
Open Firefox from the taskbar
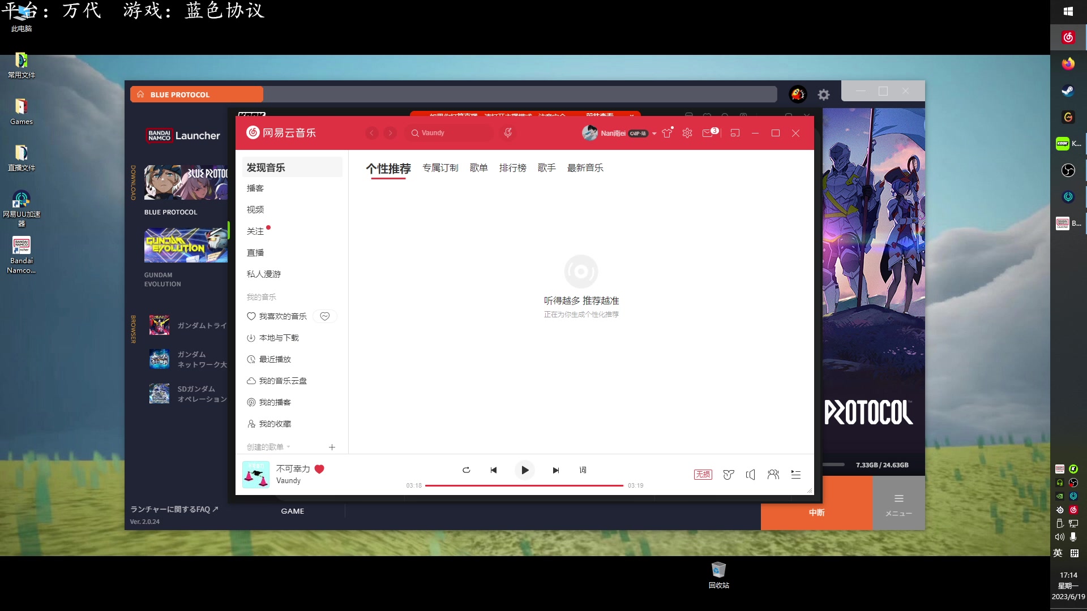click(x=1068, y=64)
